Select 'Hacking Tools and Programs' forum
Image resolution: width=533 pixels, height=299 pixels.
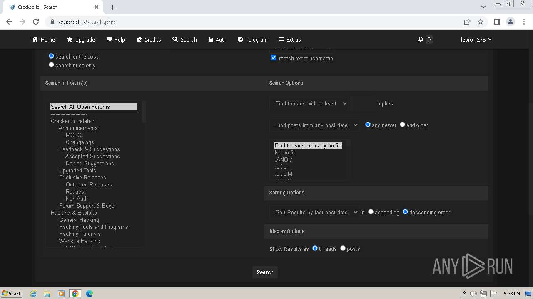click(x=93, y=227)
